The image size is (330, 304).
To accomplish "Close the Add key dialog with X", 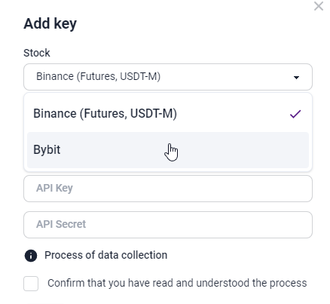I will tap(319, 6).
